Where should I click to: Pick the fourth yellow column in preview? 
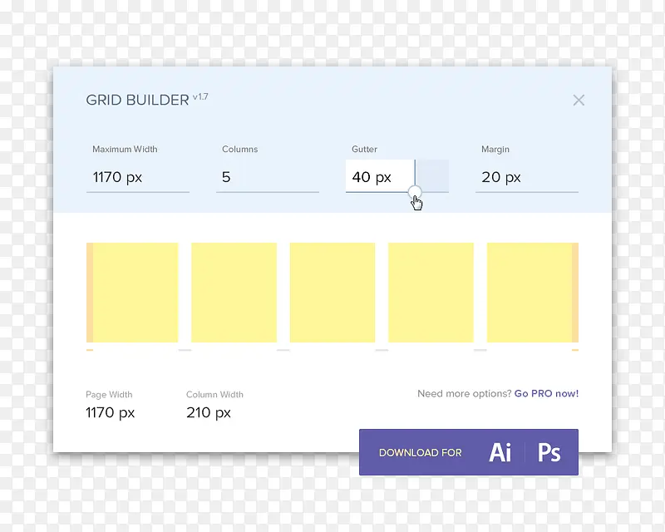click(x=431, y=293)
